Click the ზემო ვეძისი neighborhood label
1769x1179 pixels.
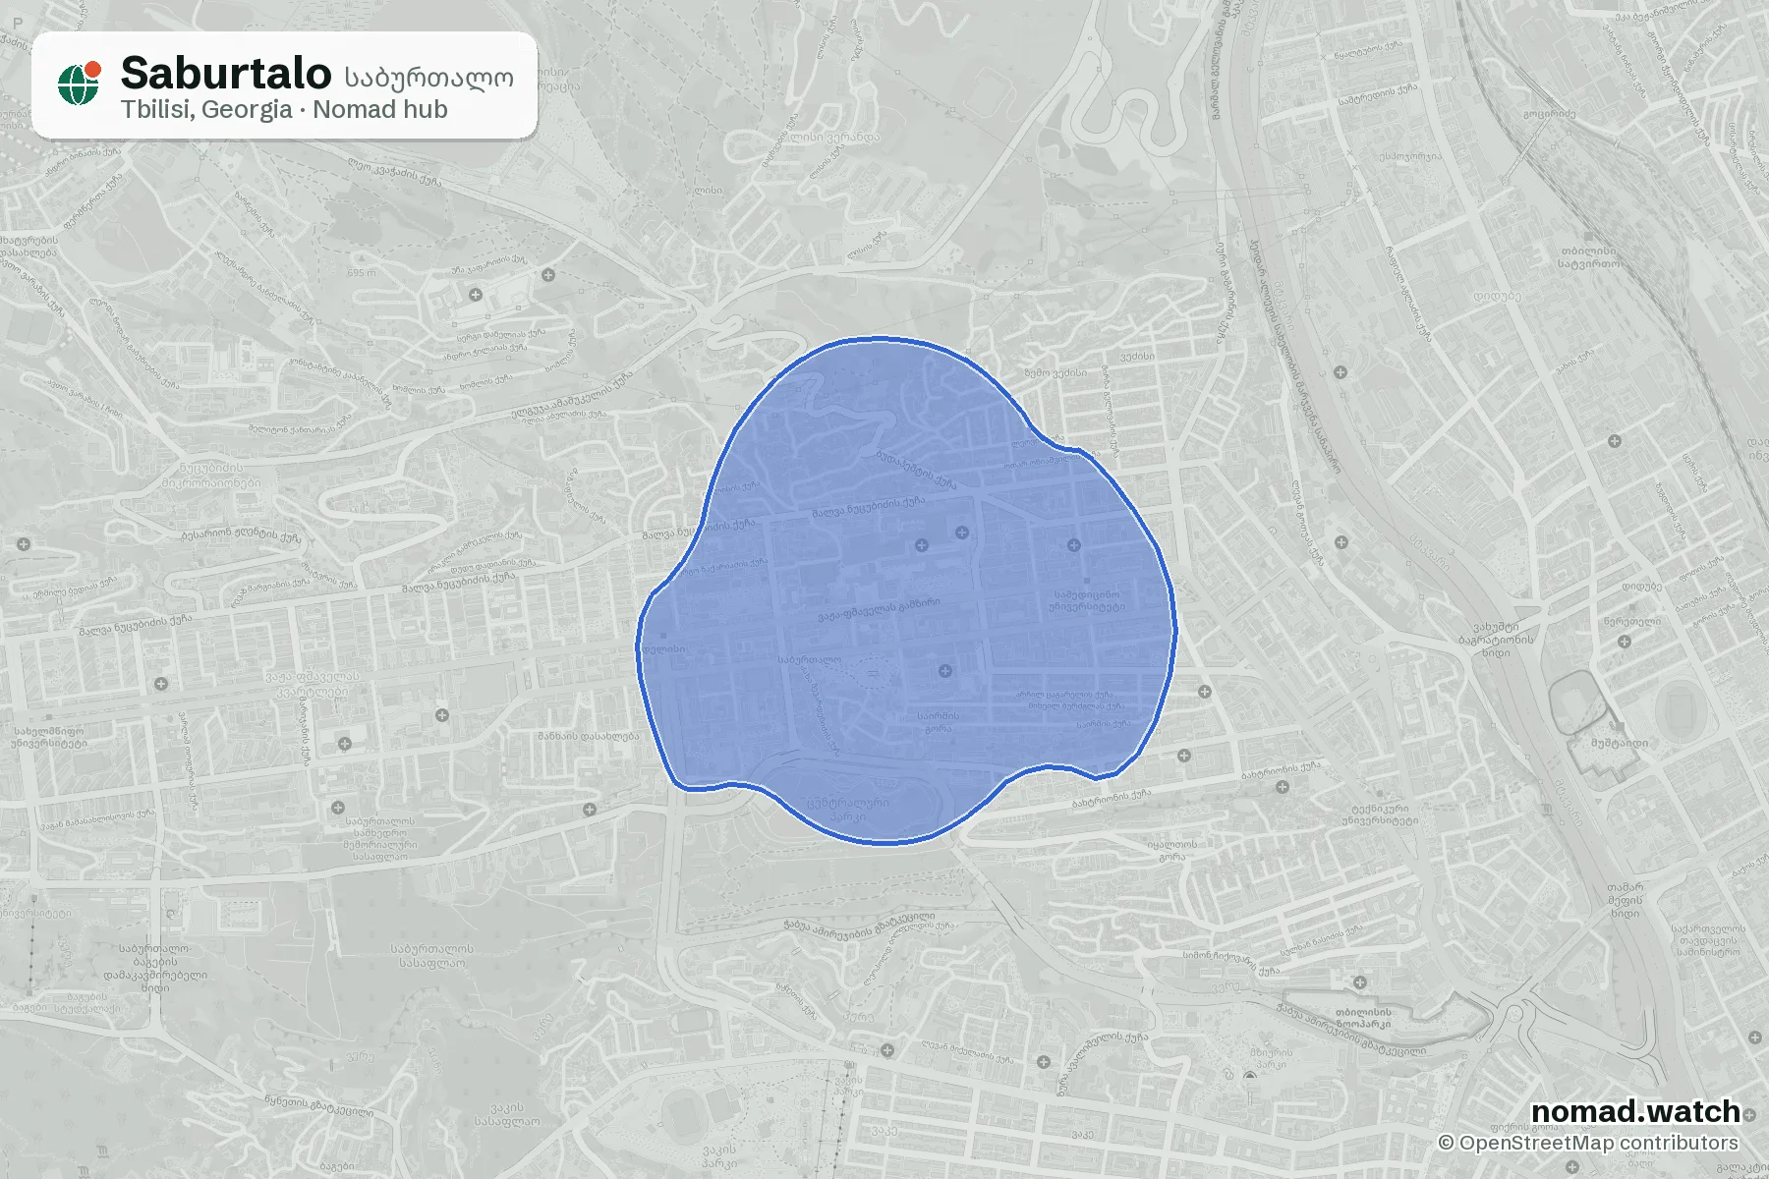click(x=1056, y=372)
